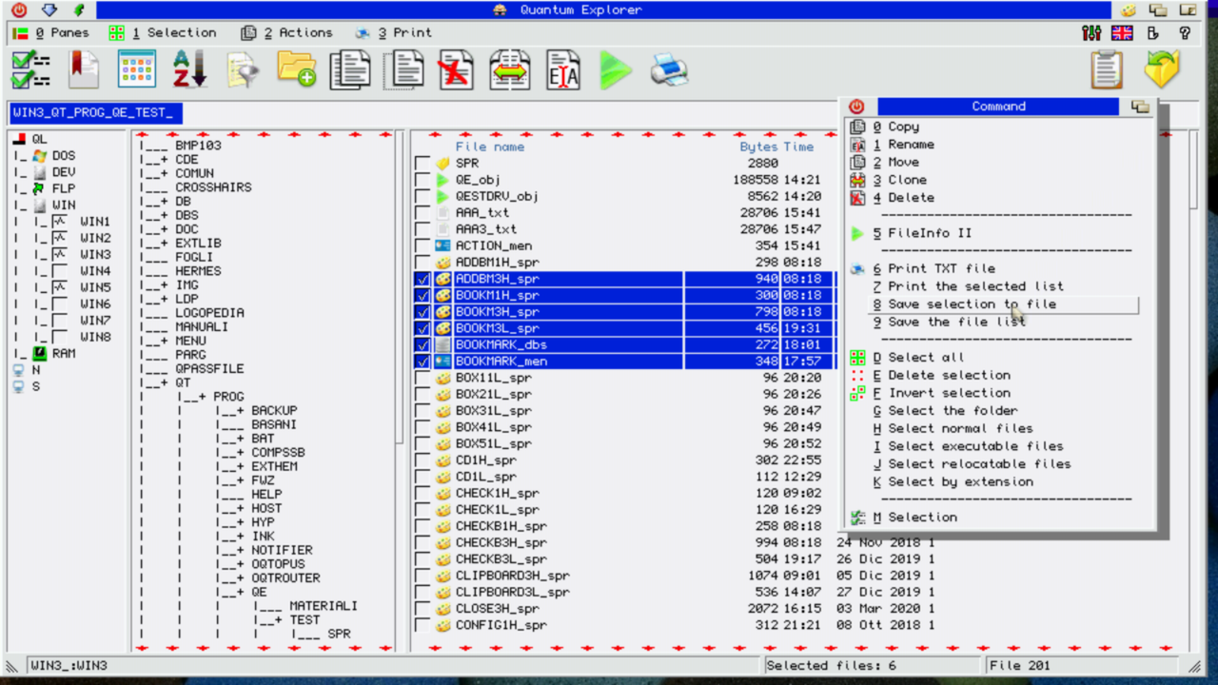1218x685 pixels.
Task: Click the File name column header
Action: (x=489, y=147)
